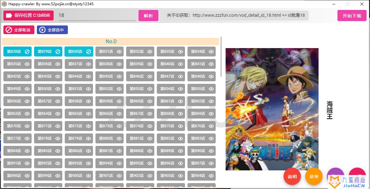Screen dimensions: 370x189
Task: Select episode button 第890话
Action: pyautogui.click(x=201, y=151)
